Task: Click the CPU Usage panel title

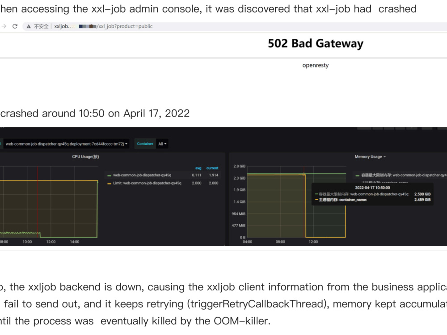Action: click(85, 157)
